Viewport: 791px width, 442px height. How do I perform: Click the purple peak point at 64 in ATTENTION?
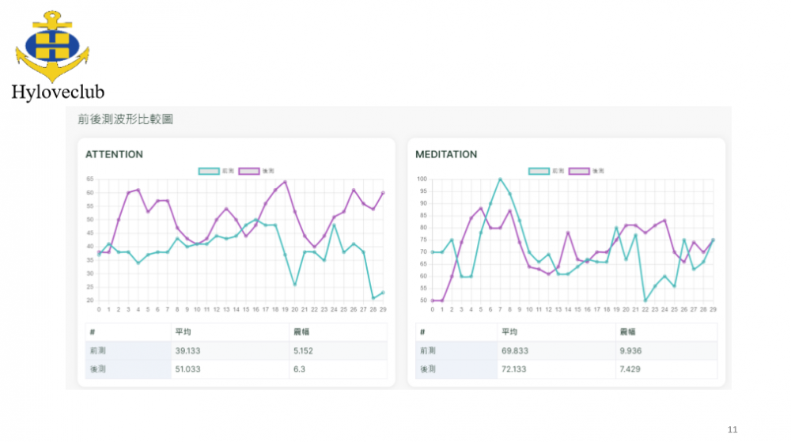click(285, 182)
